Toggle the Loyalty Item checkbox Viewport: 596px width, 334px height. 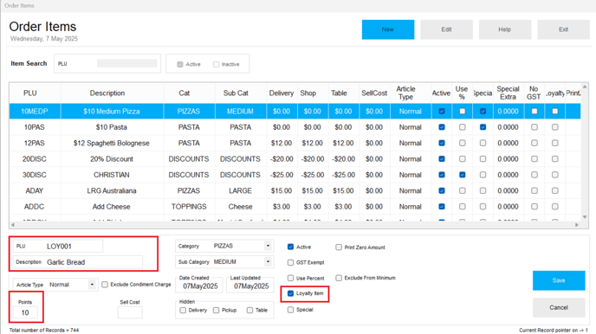pos(291,293)
